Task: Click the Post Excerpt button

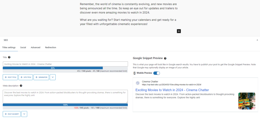Action: 12,114
